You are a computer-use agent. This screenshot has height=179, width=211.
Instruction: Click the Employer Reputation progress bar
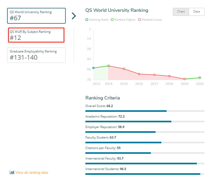click(x=145, y=132)
